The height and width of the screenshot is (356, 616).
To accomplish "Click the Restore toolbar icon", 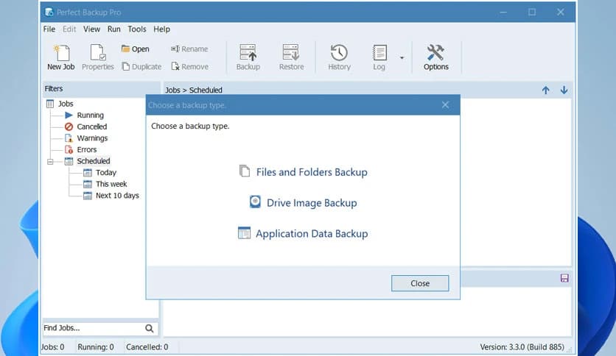I will pos(291,57).
